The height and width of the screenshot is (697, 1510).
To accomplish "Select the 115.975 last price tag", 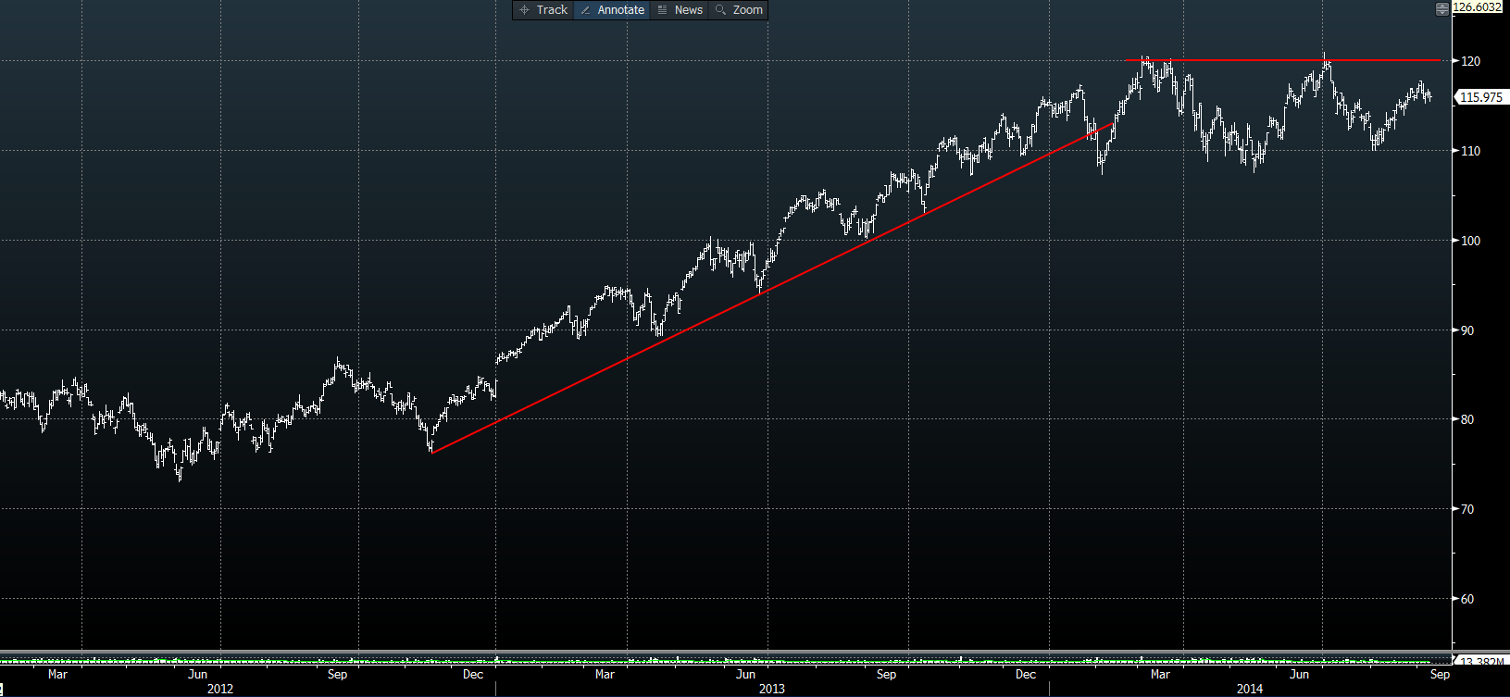I will coord(1481,97).
